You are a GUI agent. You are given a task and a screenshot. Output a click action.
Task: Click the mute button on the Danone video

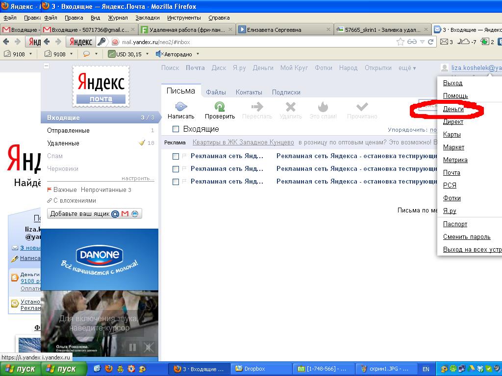click(148, 347)
